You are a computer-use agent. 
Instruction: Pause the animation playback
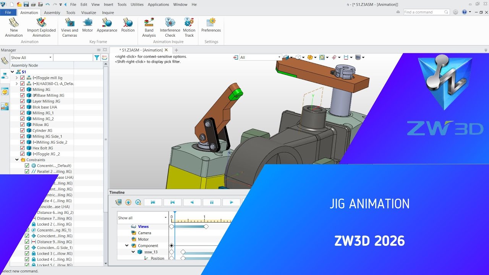[211, 202]
